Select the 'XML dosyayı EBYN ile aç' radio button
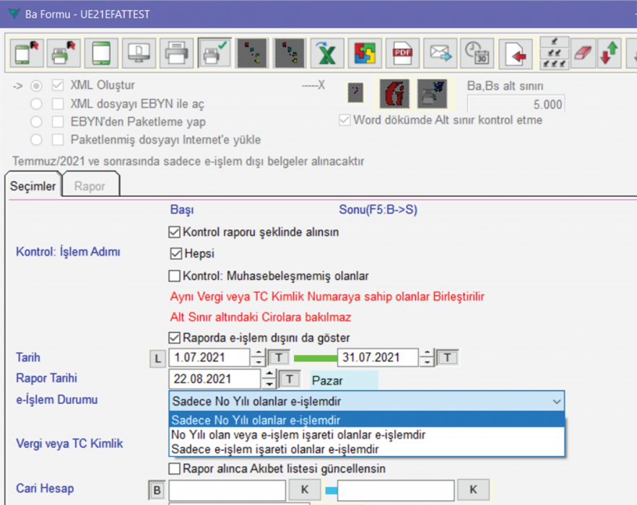This screenshot has width=637, height=505. tap(36, 104)
